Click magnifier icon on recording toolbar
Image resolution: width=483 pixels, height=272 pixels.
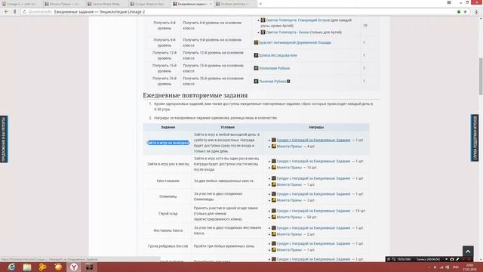pyautogui.click(x=394, y=259)
